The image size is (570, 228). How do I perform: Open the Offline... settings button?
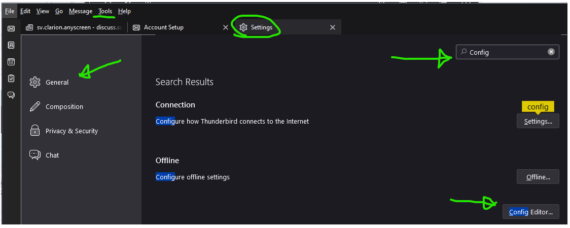click(538, 177)
